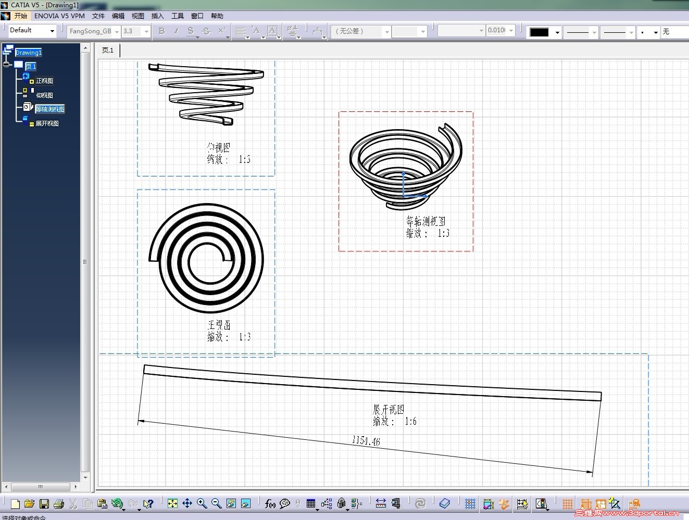Select the Fit All In view icon
The image size is (689, 520).
pyautogui.click(x=172, y=503)
